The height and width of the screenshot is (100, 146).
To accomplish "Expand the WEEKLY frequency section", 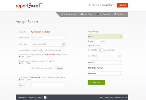I will pyautogui.click(x=105, y=62).
